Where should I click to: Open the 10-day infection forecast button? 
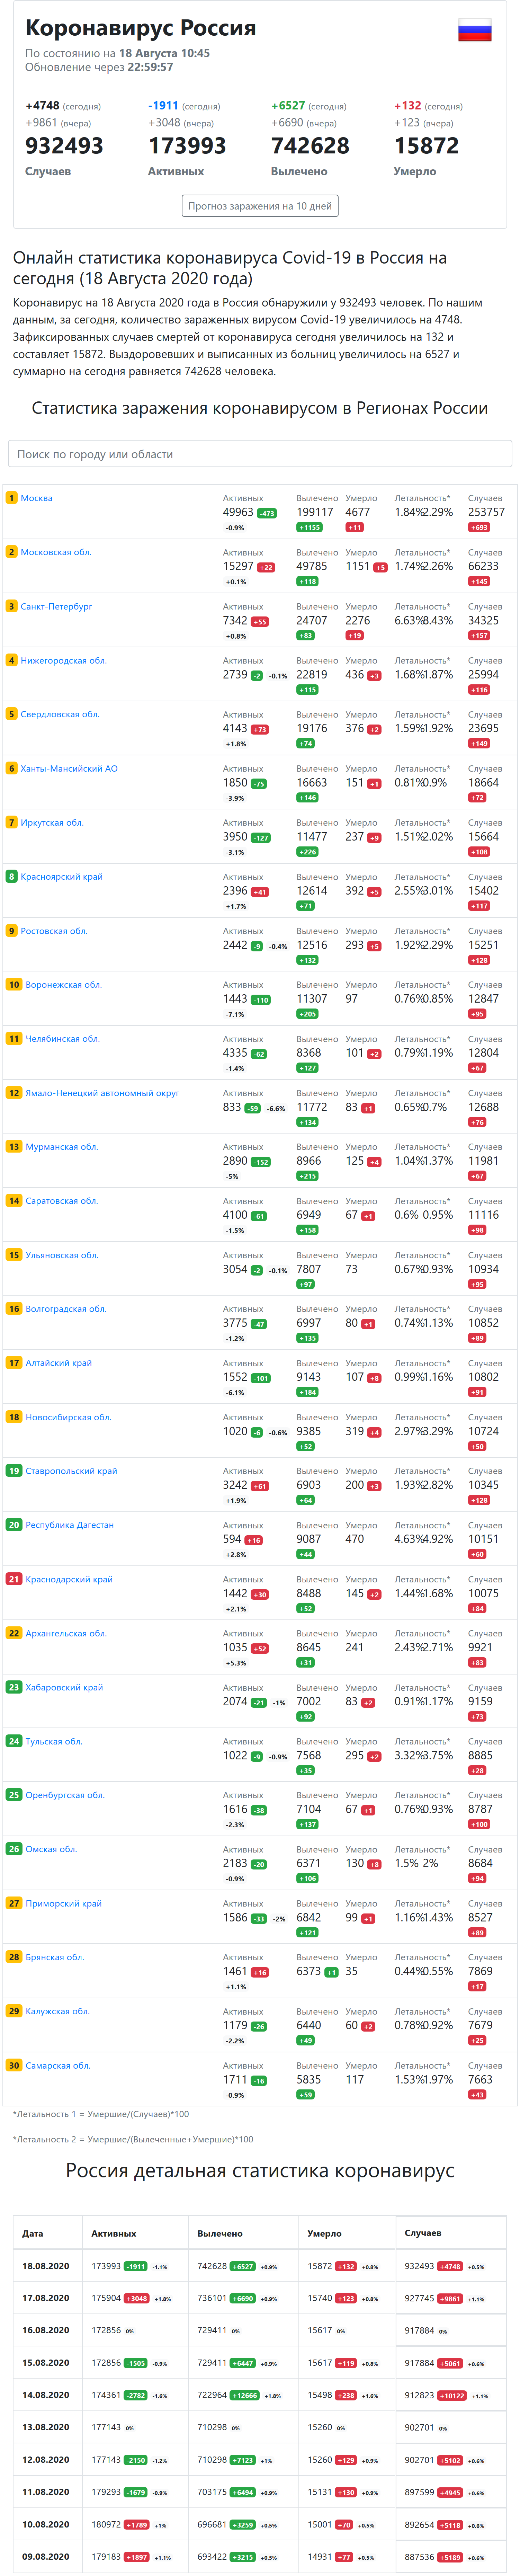pyautogui.click(x=260, y=206)
